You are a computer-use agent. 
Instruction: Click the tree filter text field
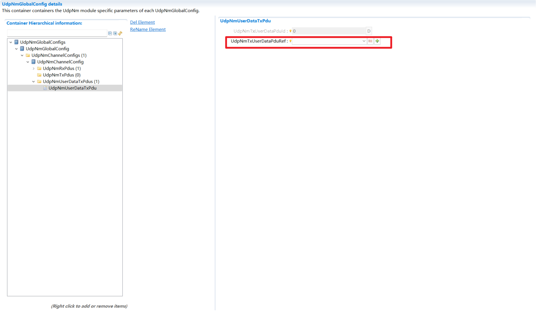coord(57,33)
